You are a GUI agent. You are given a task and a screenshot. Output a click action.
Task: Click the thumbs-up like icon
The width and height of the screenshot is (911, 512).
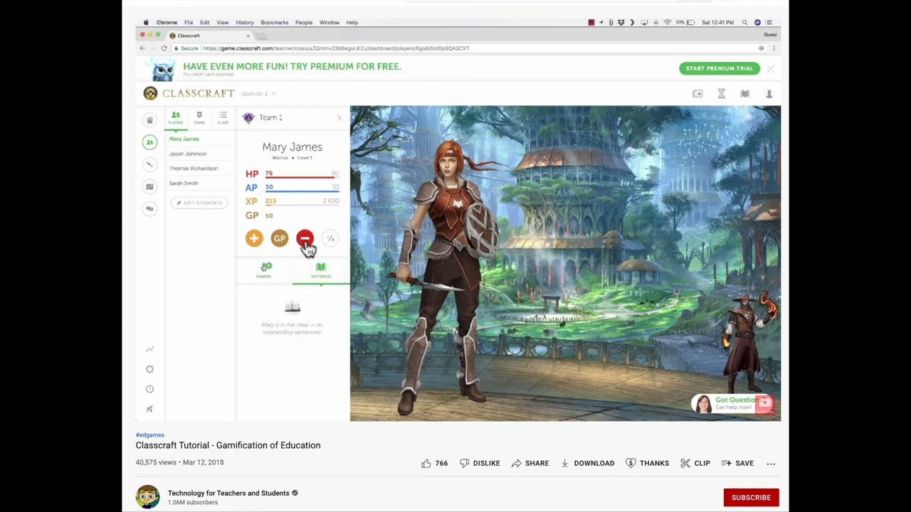click(426, 463)
